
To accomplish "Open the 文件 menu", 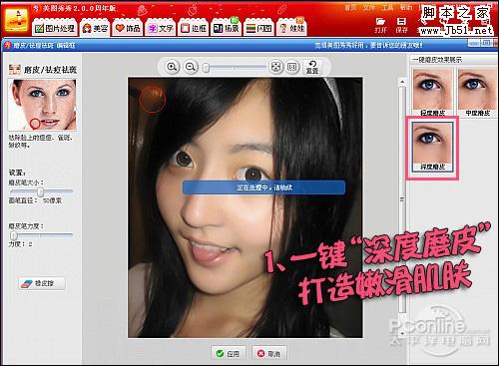I will (x=369, y=7).
